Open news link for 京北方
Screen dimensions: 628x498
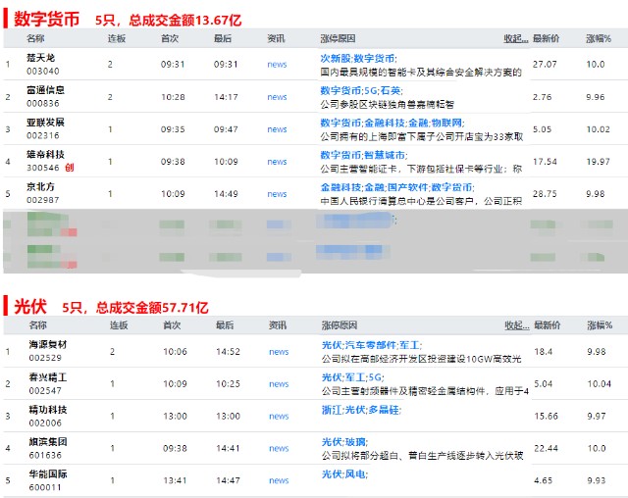click(x=277, y=194)
